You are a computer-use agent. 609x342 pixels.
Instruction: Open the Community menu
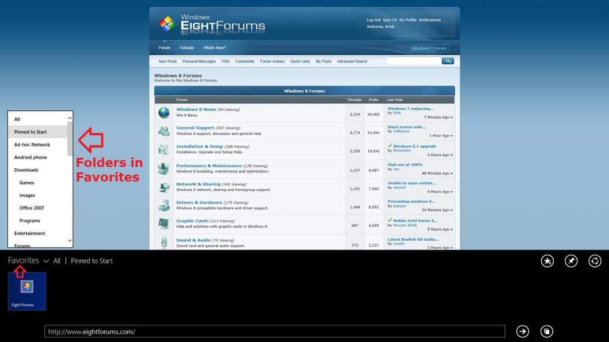point(245,62)
